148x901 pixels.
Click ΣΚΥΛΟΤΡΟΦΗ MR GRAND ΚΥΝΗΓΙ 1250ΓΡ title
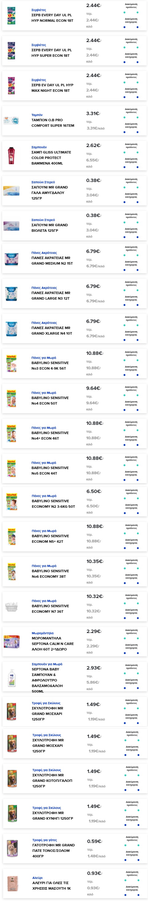point(53,815)
